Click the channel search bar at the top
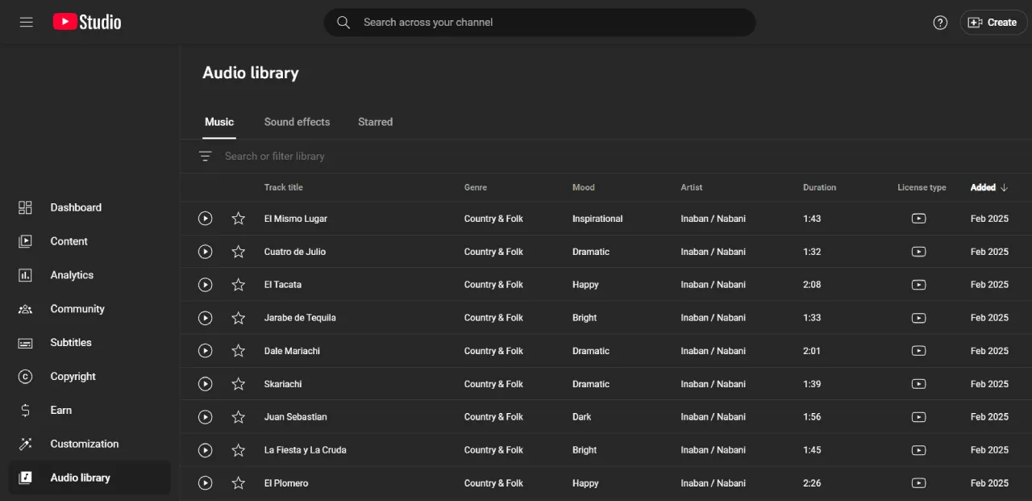The width and height of the screenshot is (1032, 501). (539, 22)
